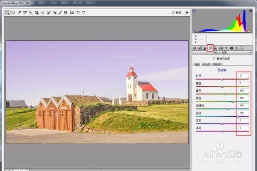257x171 pixels.
Task: Click the 紫色 hue slider handle
Action: coord(222,124)
